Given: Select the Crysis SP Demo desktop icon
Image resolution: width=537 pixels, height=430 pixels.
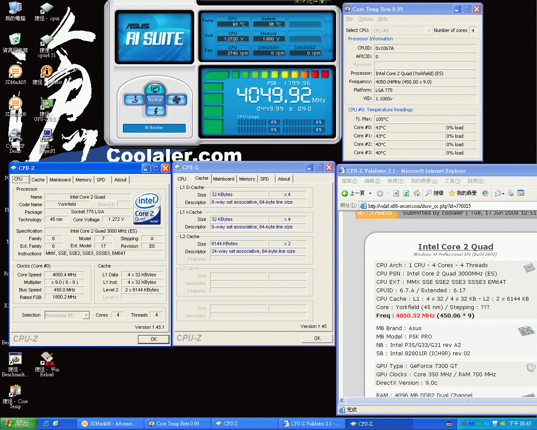Looking at the screenshot, I should [15, 141].
